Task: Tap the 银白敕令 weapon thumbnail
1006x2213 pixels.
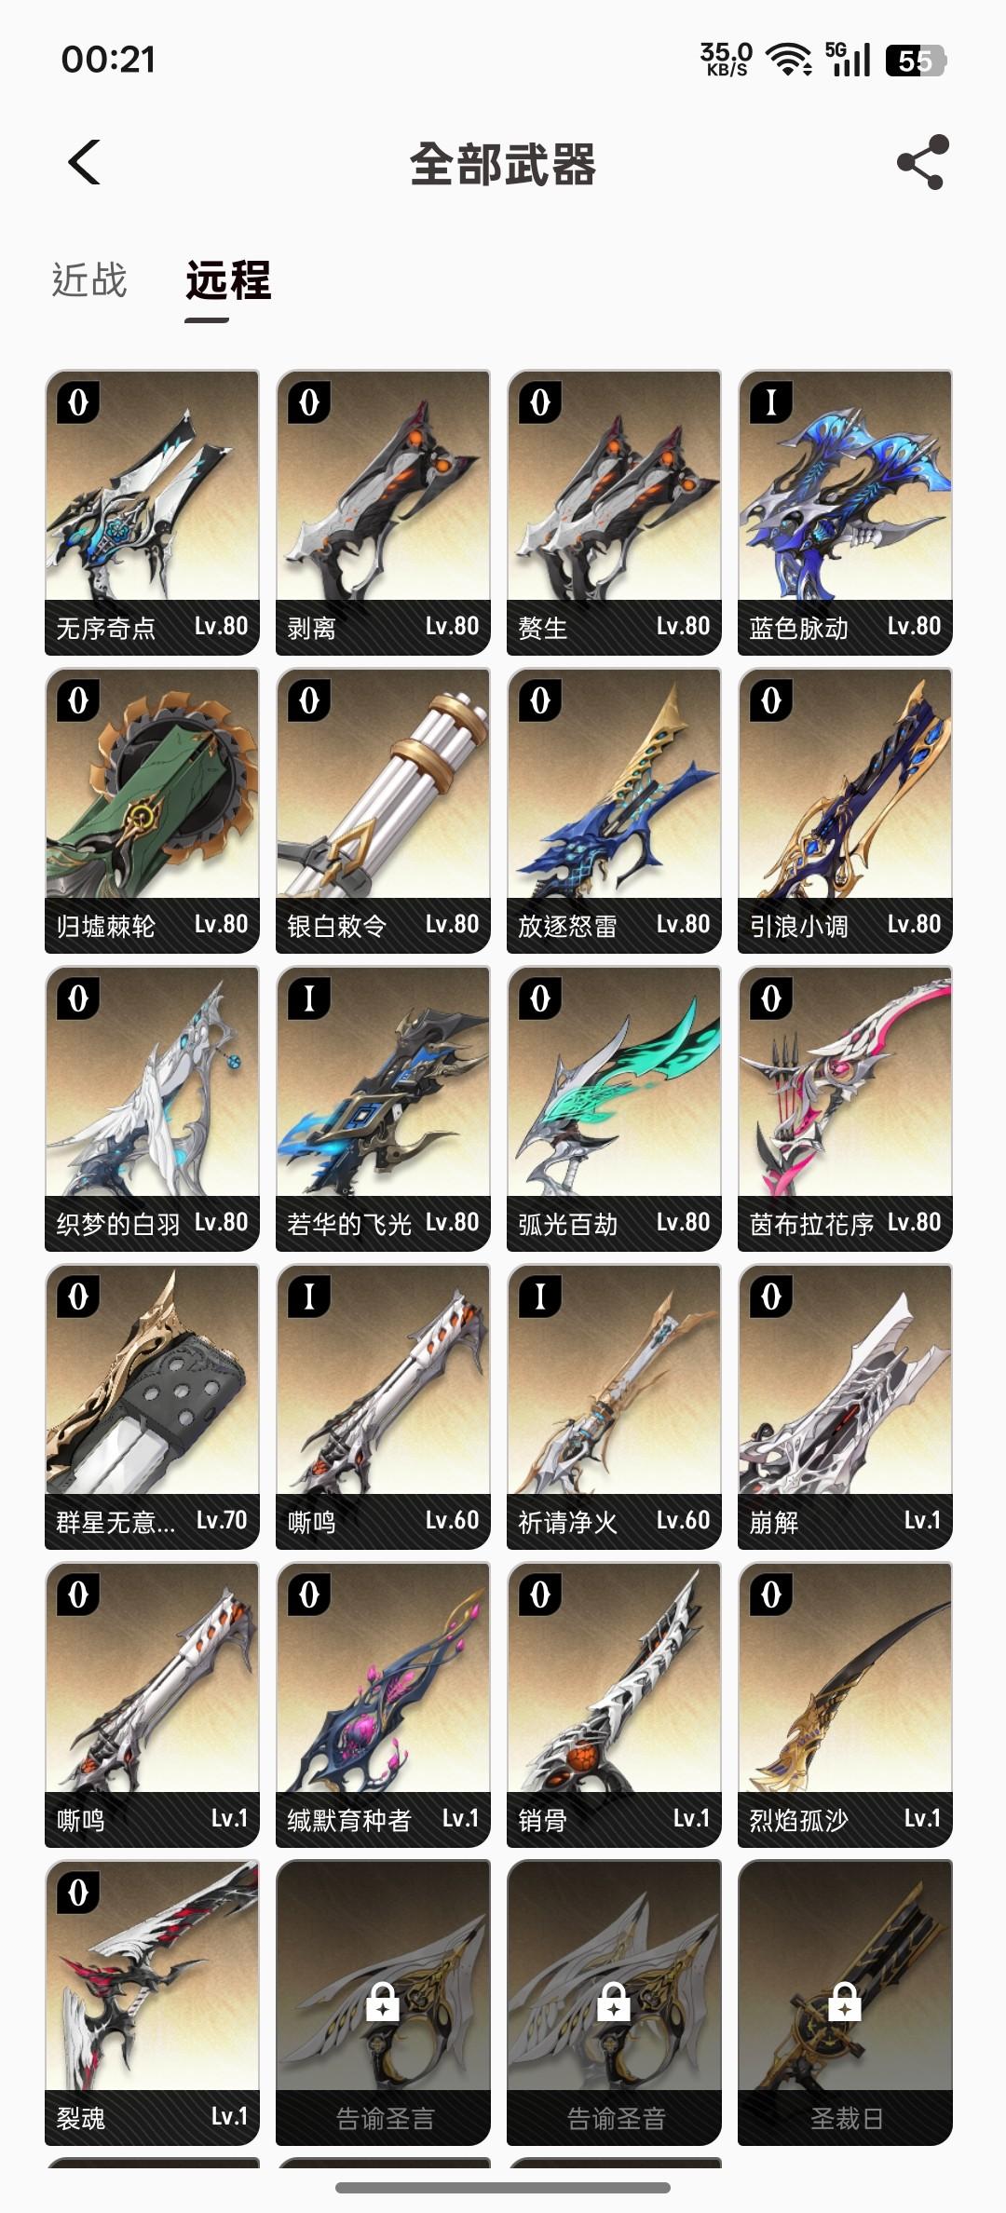Action: tap(383, 810)
